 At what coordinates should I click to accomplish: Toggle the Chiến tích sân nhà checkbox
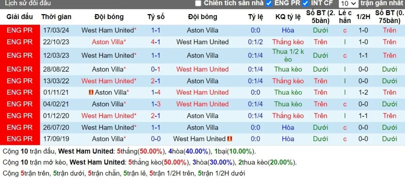198,3
